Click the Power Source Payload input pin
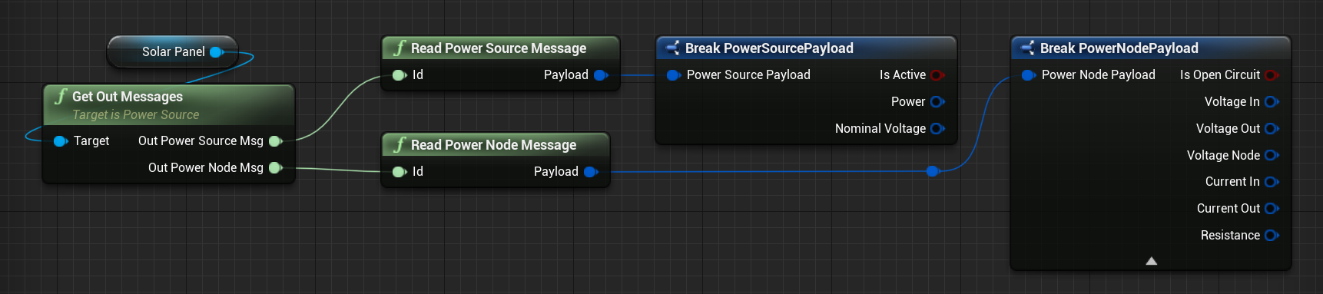The height and width of the screenshot is (294, 1323). coord(674,75)
